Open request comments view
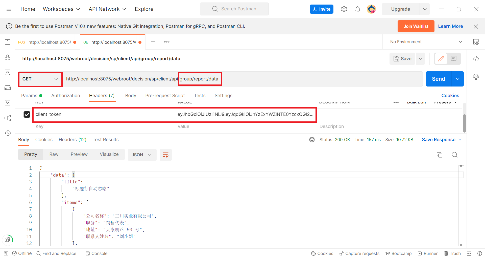The height and width of the screenshot is (258, 485). click(454, 59)
